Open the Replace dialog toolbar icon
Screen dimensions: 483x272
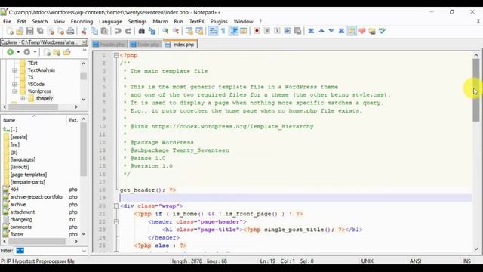(x=152, y=31)
